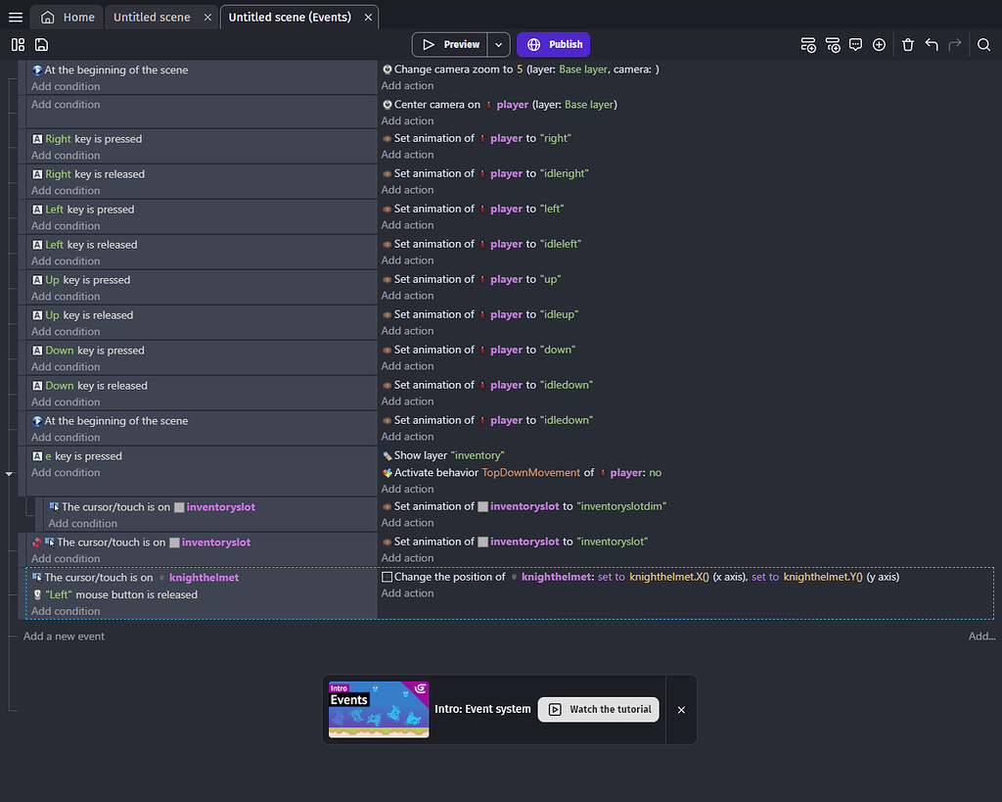Open the Add... menu next to new event
This screenshot has width=1002, height=802.
tap(979, 636)
